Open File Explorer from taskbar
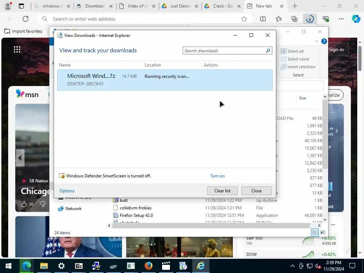364x273 pixels. (44, 266)
